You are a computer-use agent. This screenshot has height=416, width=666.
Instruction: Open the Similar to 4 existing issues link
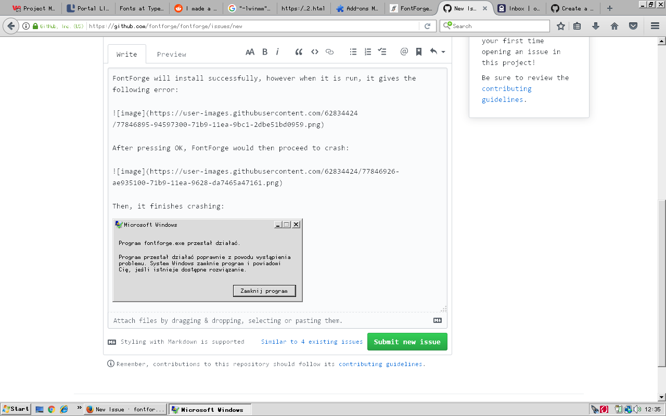tap(312, 342)
